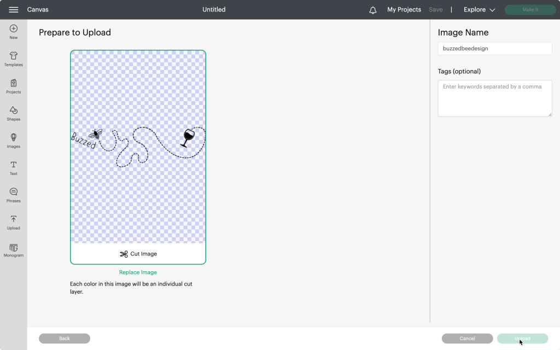Open Templates from the sidebar

click(14, 56)
